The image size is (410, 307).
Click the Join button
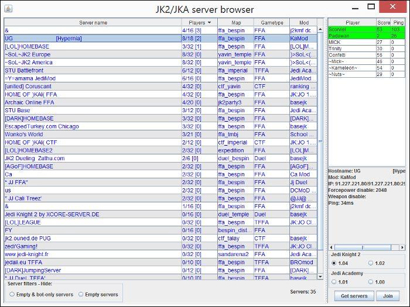(388, 296)
